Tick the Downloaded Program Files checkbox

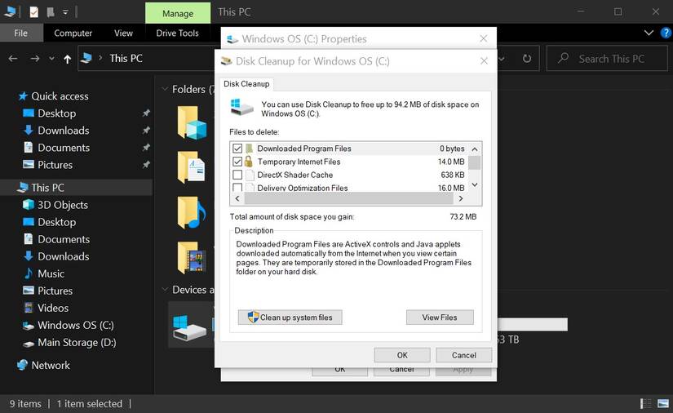[237, 149]
